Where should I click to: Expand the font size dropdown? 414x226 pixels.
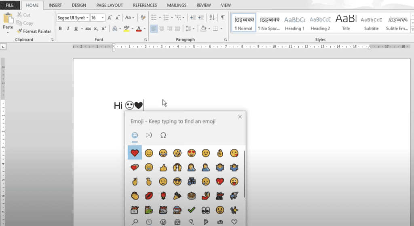point(103,18)
